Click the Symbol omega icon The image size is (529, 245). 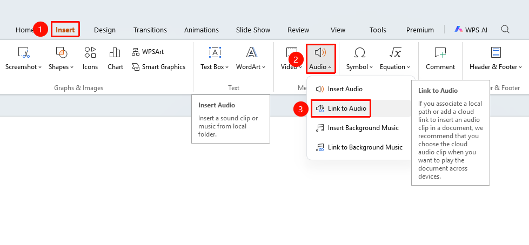360,52
